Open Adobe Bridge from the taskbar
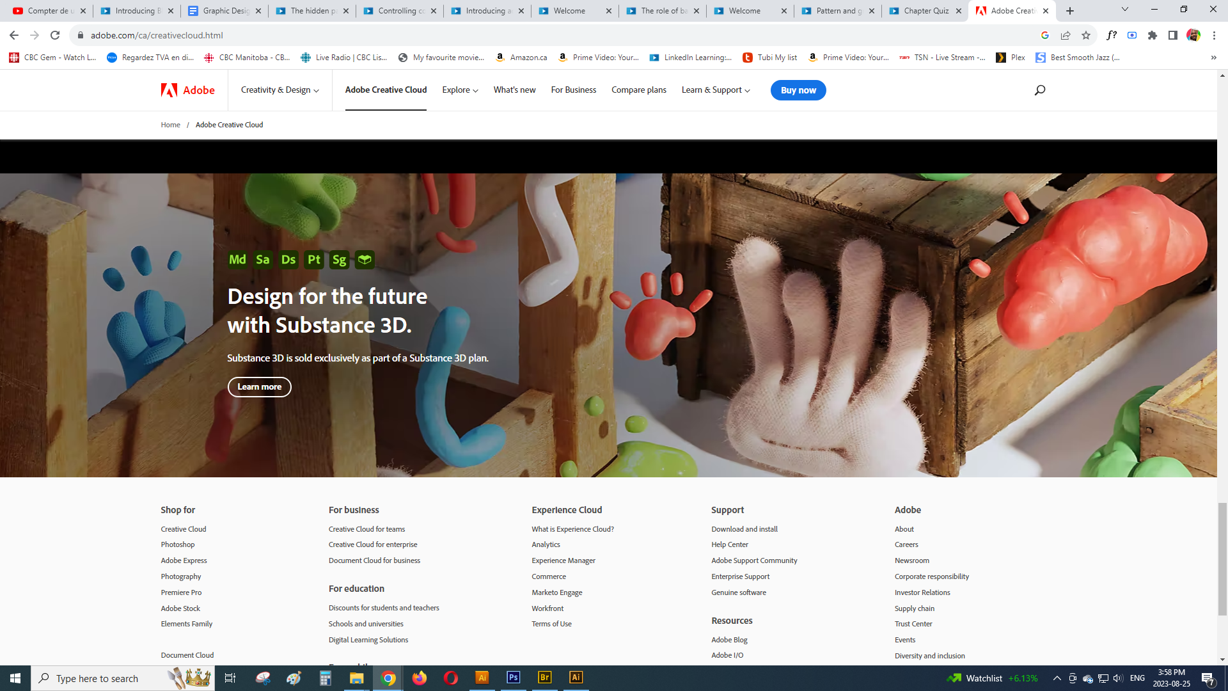Viewport: 1228px width, 691px height. pyautogui.click(x=544, y=678)
